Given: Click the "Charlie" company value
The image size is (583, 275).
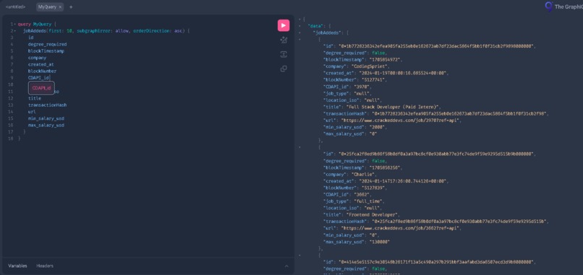Looking at the screenshot, I should (364, 174).
